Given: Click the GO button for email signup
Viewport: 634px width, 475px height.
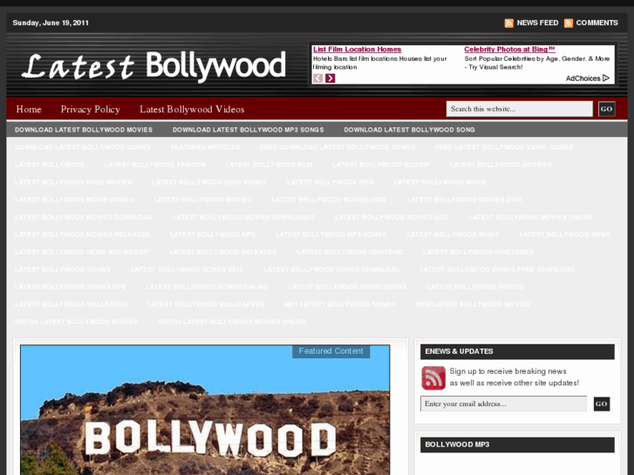Looking at the screenshot, I should [x=602, y=404].
